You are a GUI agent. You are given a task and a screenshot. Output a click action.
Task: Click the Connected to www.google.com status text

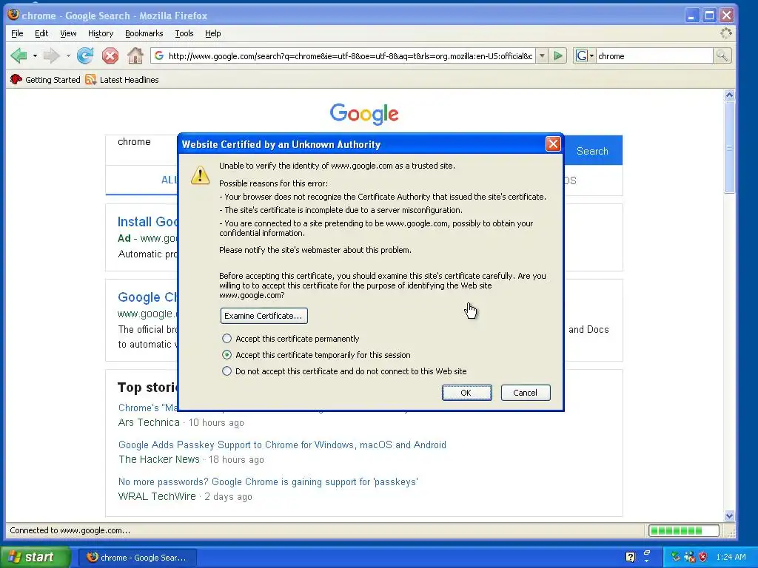(70, 530)
